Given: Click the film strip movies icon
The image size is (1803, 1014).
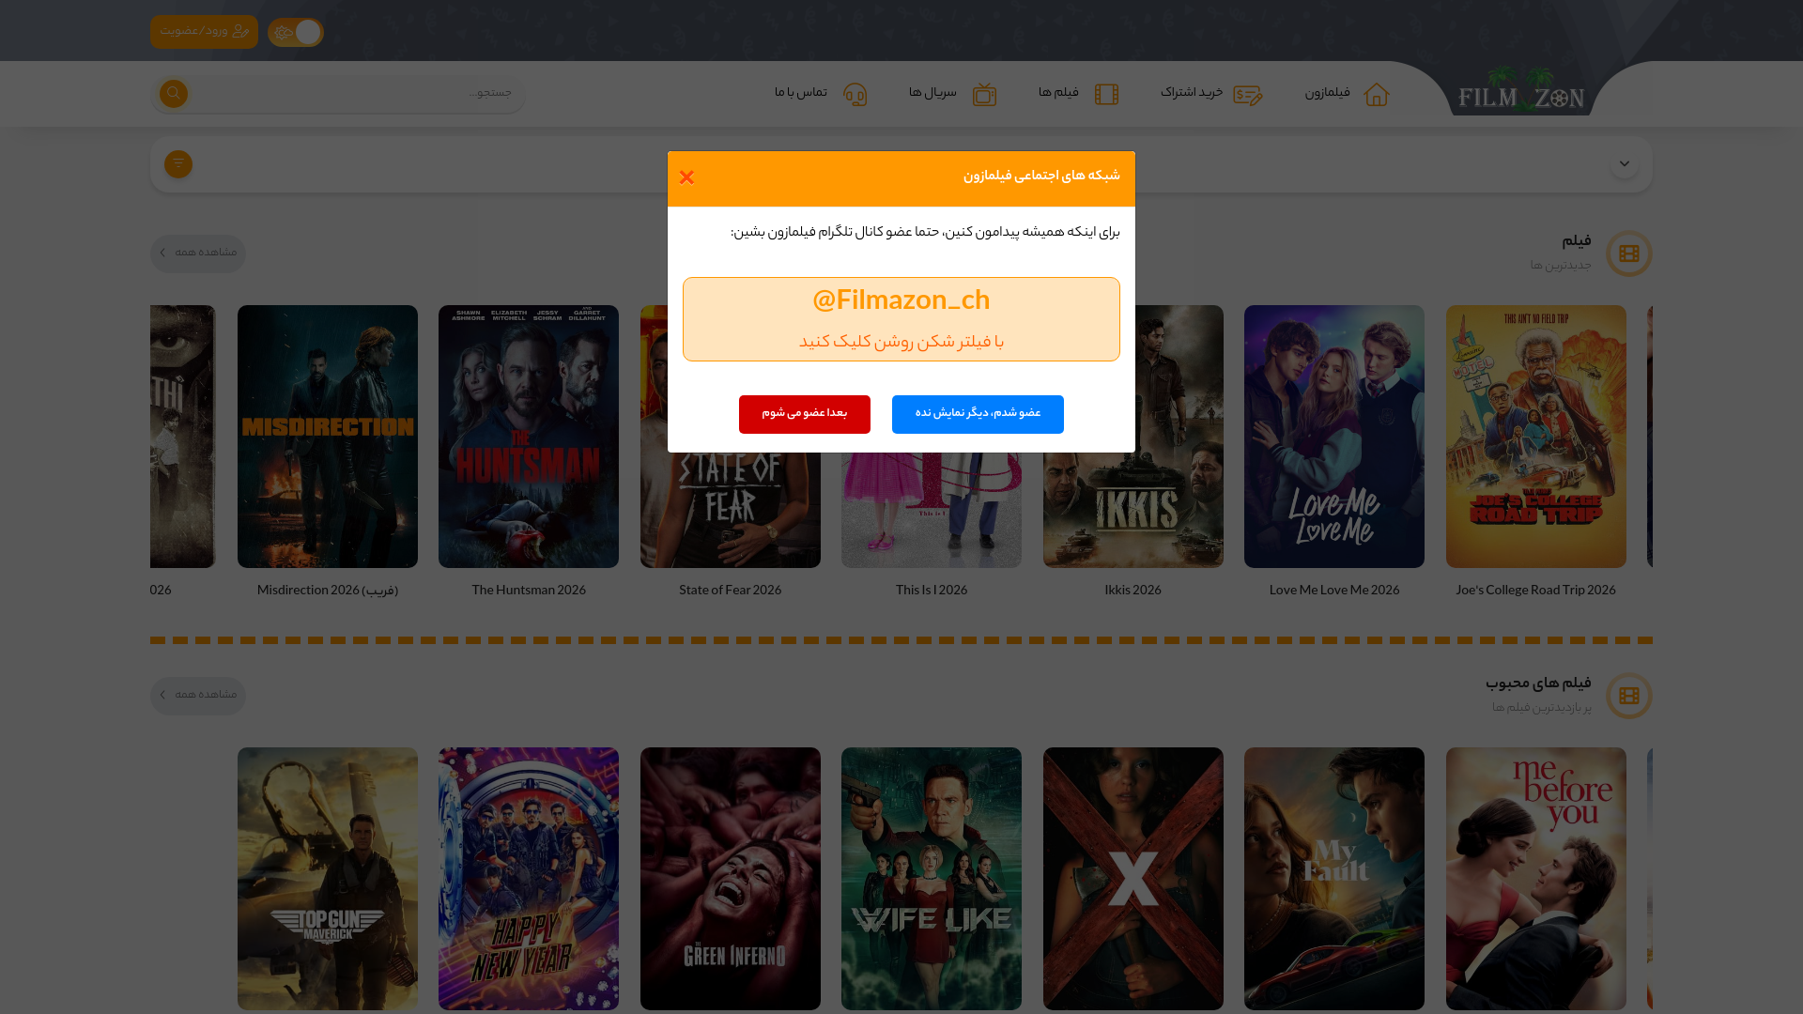Looking at the screenshot, I should click(1106, 95).
